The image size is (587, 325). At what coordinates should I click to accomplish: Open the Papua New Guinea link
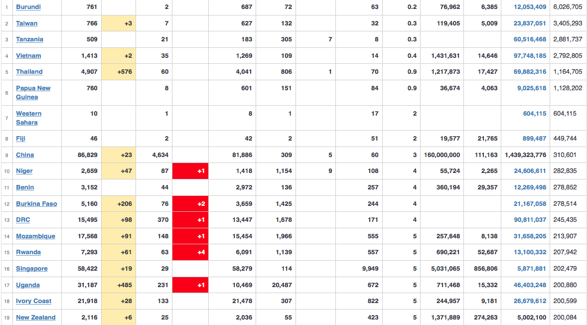click(x=33, y=93)
